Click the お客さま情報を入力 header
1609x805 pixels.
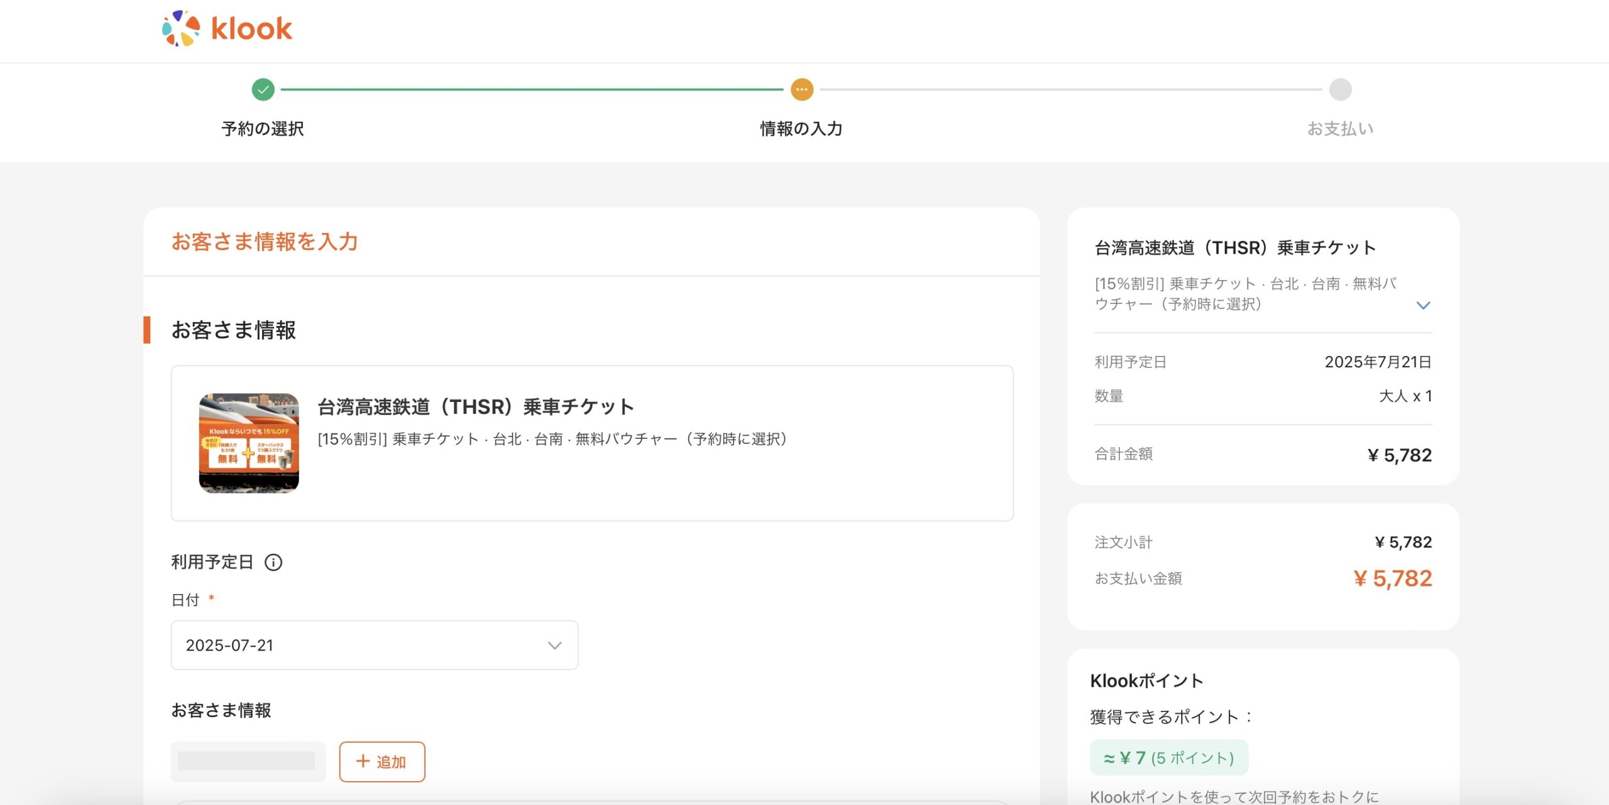265,242
